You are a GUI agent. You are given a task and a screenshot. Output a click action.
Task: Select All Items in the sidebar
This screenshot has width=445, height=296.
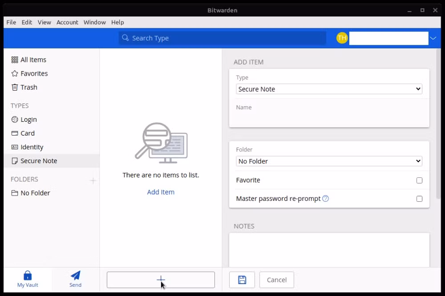point(52,60)
